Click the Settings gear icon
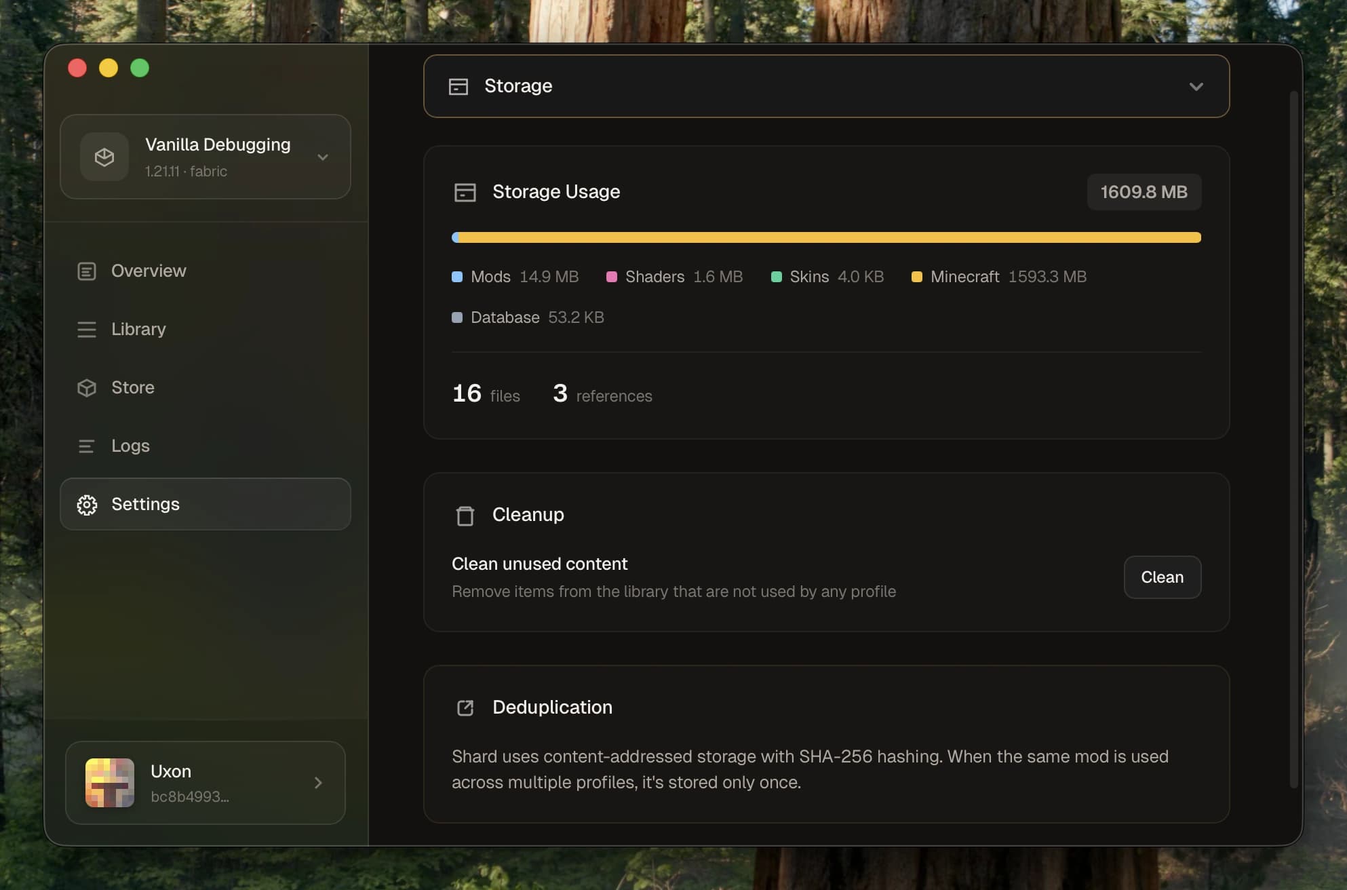This screenshot has height=890, width=1347. tap(87, 504)
